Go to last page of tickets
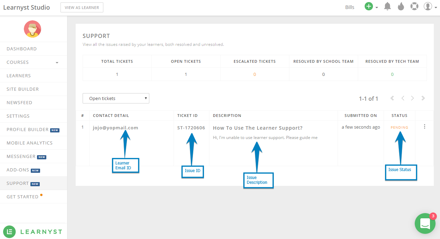 click(423, 98)
